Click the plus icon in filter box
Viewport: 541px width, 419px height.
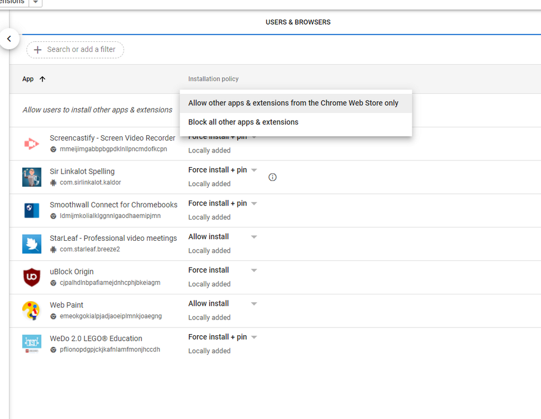point(37,50)
